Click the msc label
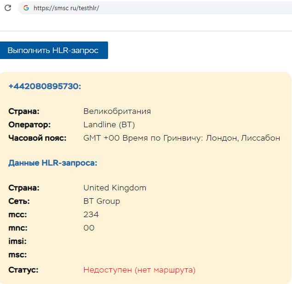Viewport: 292px width, 284px height. tap(17, 254)
